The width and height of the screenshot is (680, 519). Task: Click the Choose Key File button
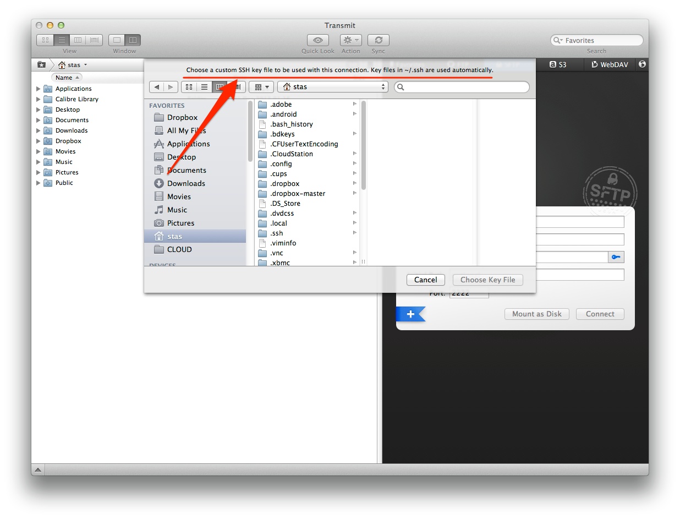click(x=487, y=280)
